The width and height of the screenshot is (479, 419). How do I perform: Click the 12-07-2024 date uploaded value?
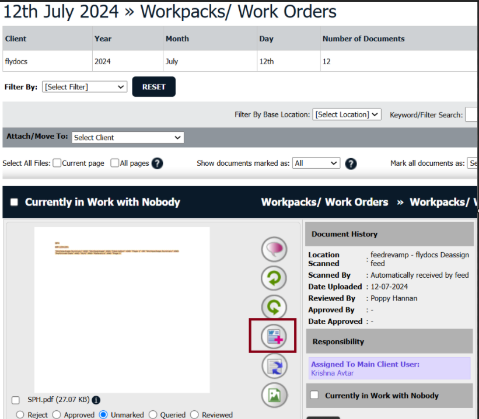click(x=389, y=287)
